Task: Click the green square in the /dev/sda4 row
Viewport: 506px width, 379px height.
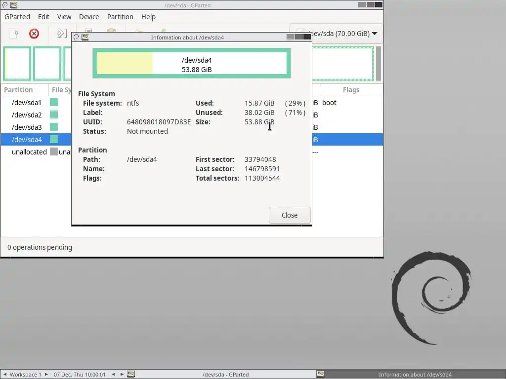Action: pos(54,139)
